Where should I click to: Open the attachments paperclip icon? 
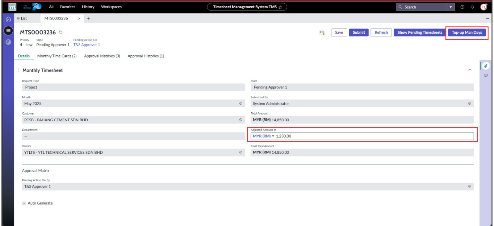click(x=486, y=66)
